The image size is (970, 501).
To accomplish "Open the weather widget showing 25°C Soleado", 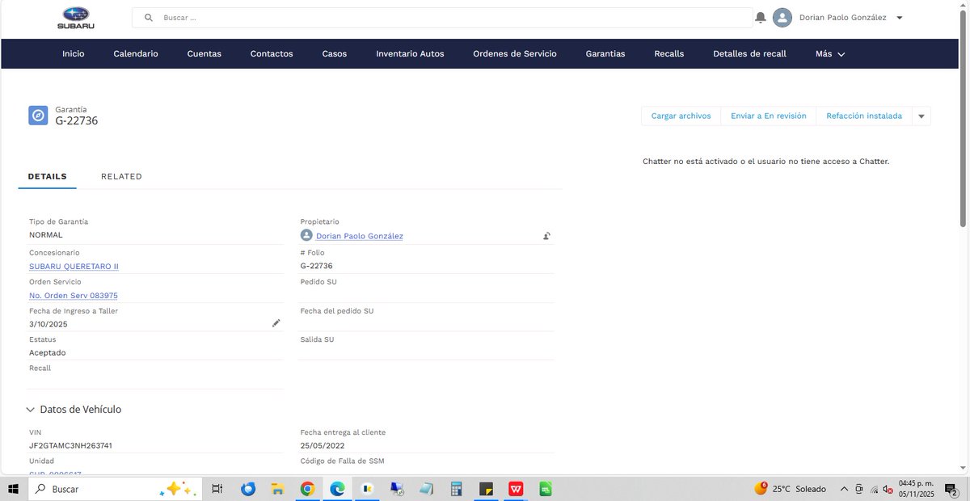I will pos(790,489).
